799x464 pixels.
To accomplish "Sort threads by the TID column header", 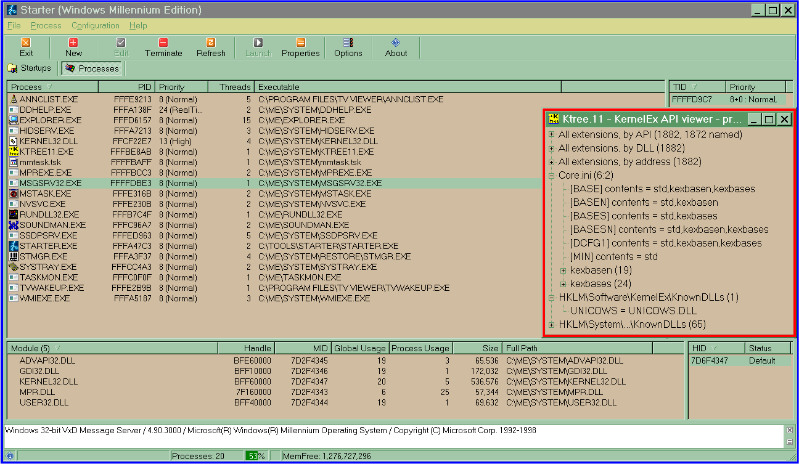I will (697, 87).
